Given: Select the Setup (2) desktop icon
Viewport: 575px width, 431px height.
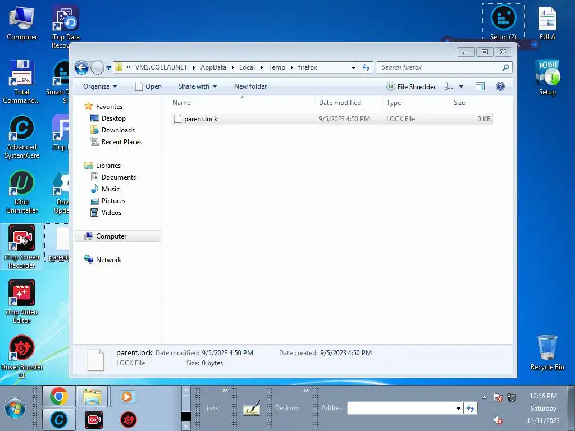Looking at the screenshot, I should [503, 22].
